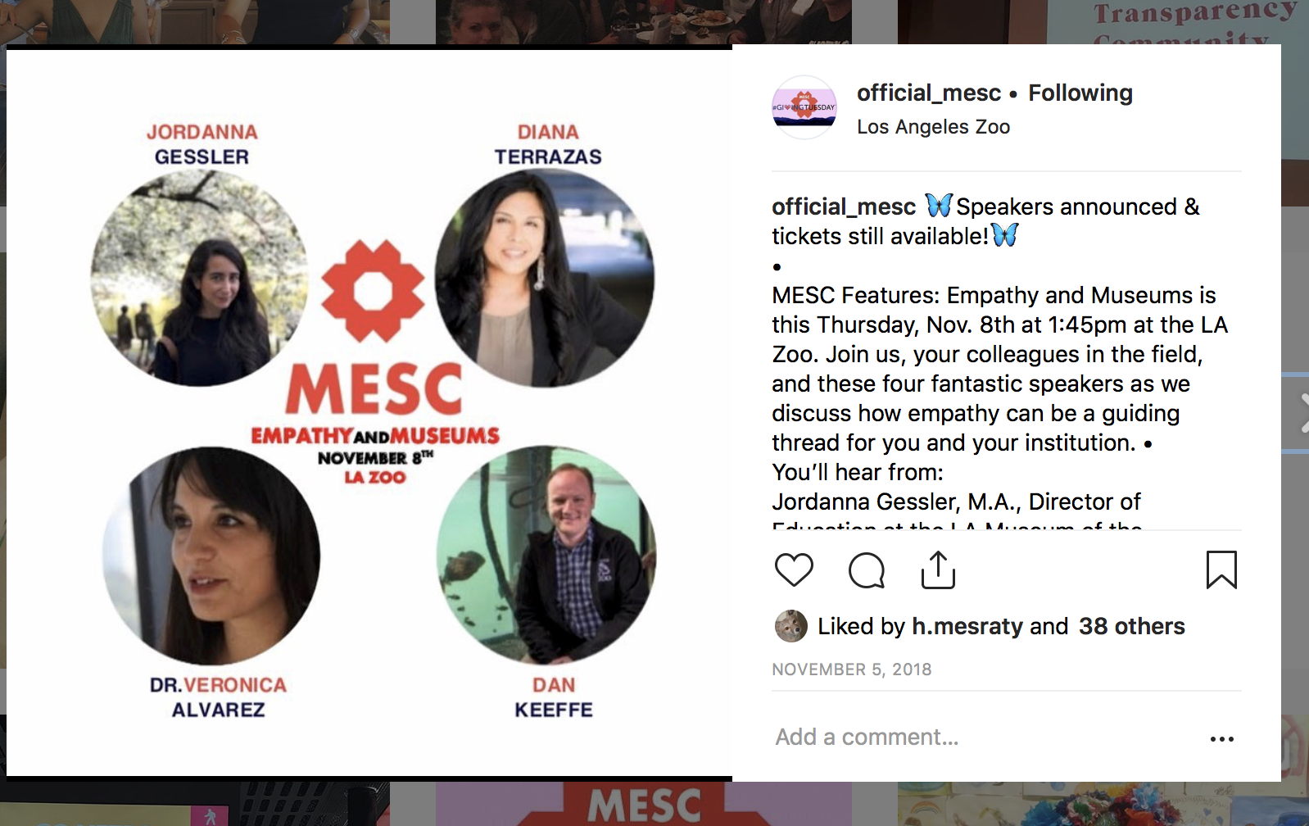This screenshot has height=826, width=1309.
Task: Open the official_mesc profile avatar
Action: pyautogui.click(x=804, y=107)
